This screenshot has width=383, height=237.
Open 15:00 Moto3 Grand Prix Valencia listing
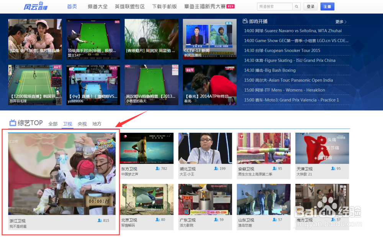click(x=291, y=100)
